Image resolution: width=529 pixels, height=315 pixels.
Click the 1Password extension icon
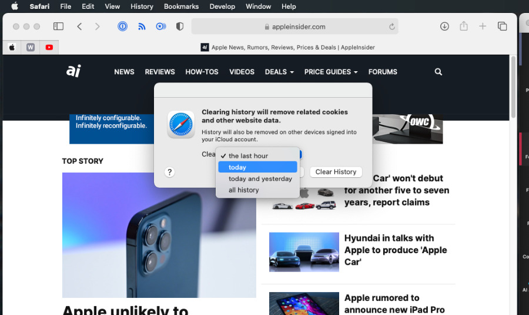click(x=122, y=26)
